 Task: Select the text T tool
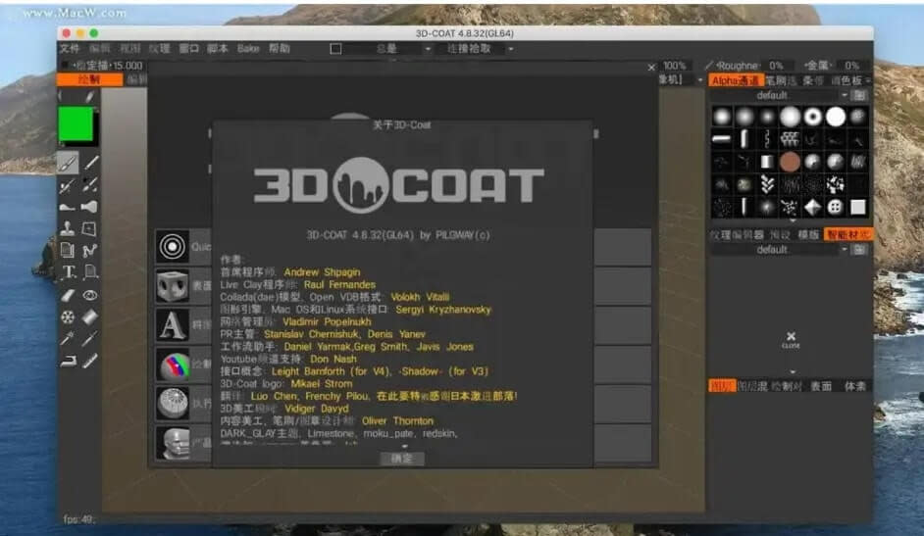pos(69,271)
